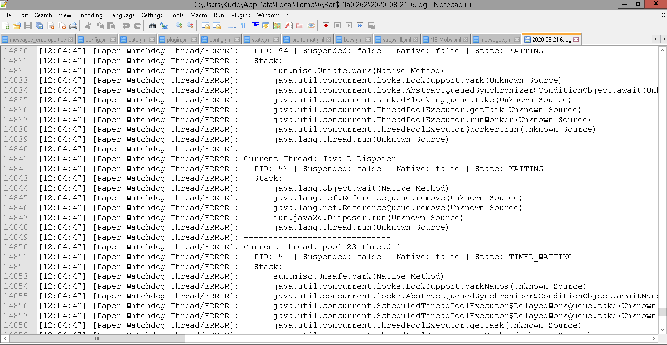Click the Find binoculars icon
Viewport: 667px width, 345px height.
point(152,25)
